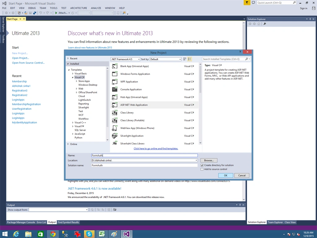Click the Solution Explorer properties wrench icon

click(265, 24)
